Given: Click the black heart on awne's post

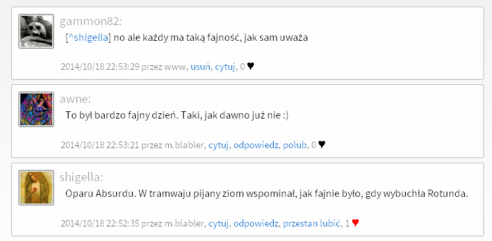Looking at the screenshot, I should pyautogui.click(x=322, y=144).
